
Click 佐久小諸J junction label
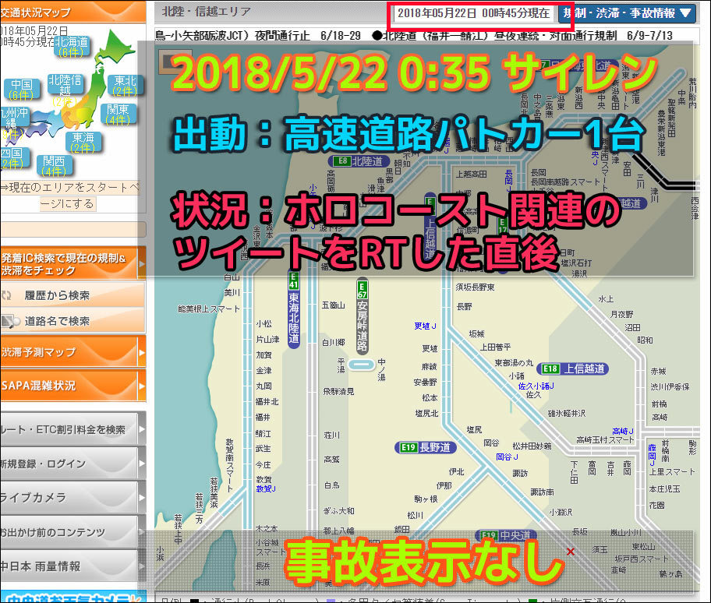click(536, 386)
